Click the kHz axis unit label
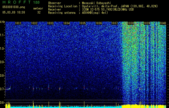This screenshot has height=108, width=169. pyautogui.click(x=2, y=22)
